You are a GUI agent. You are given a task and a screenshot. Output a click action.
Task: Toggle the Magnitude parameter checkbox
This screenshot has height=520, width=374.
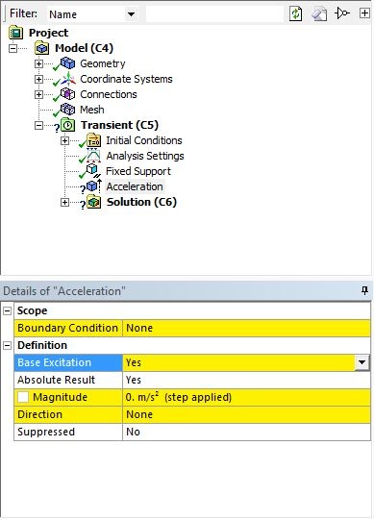click(x=23, y=397)
